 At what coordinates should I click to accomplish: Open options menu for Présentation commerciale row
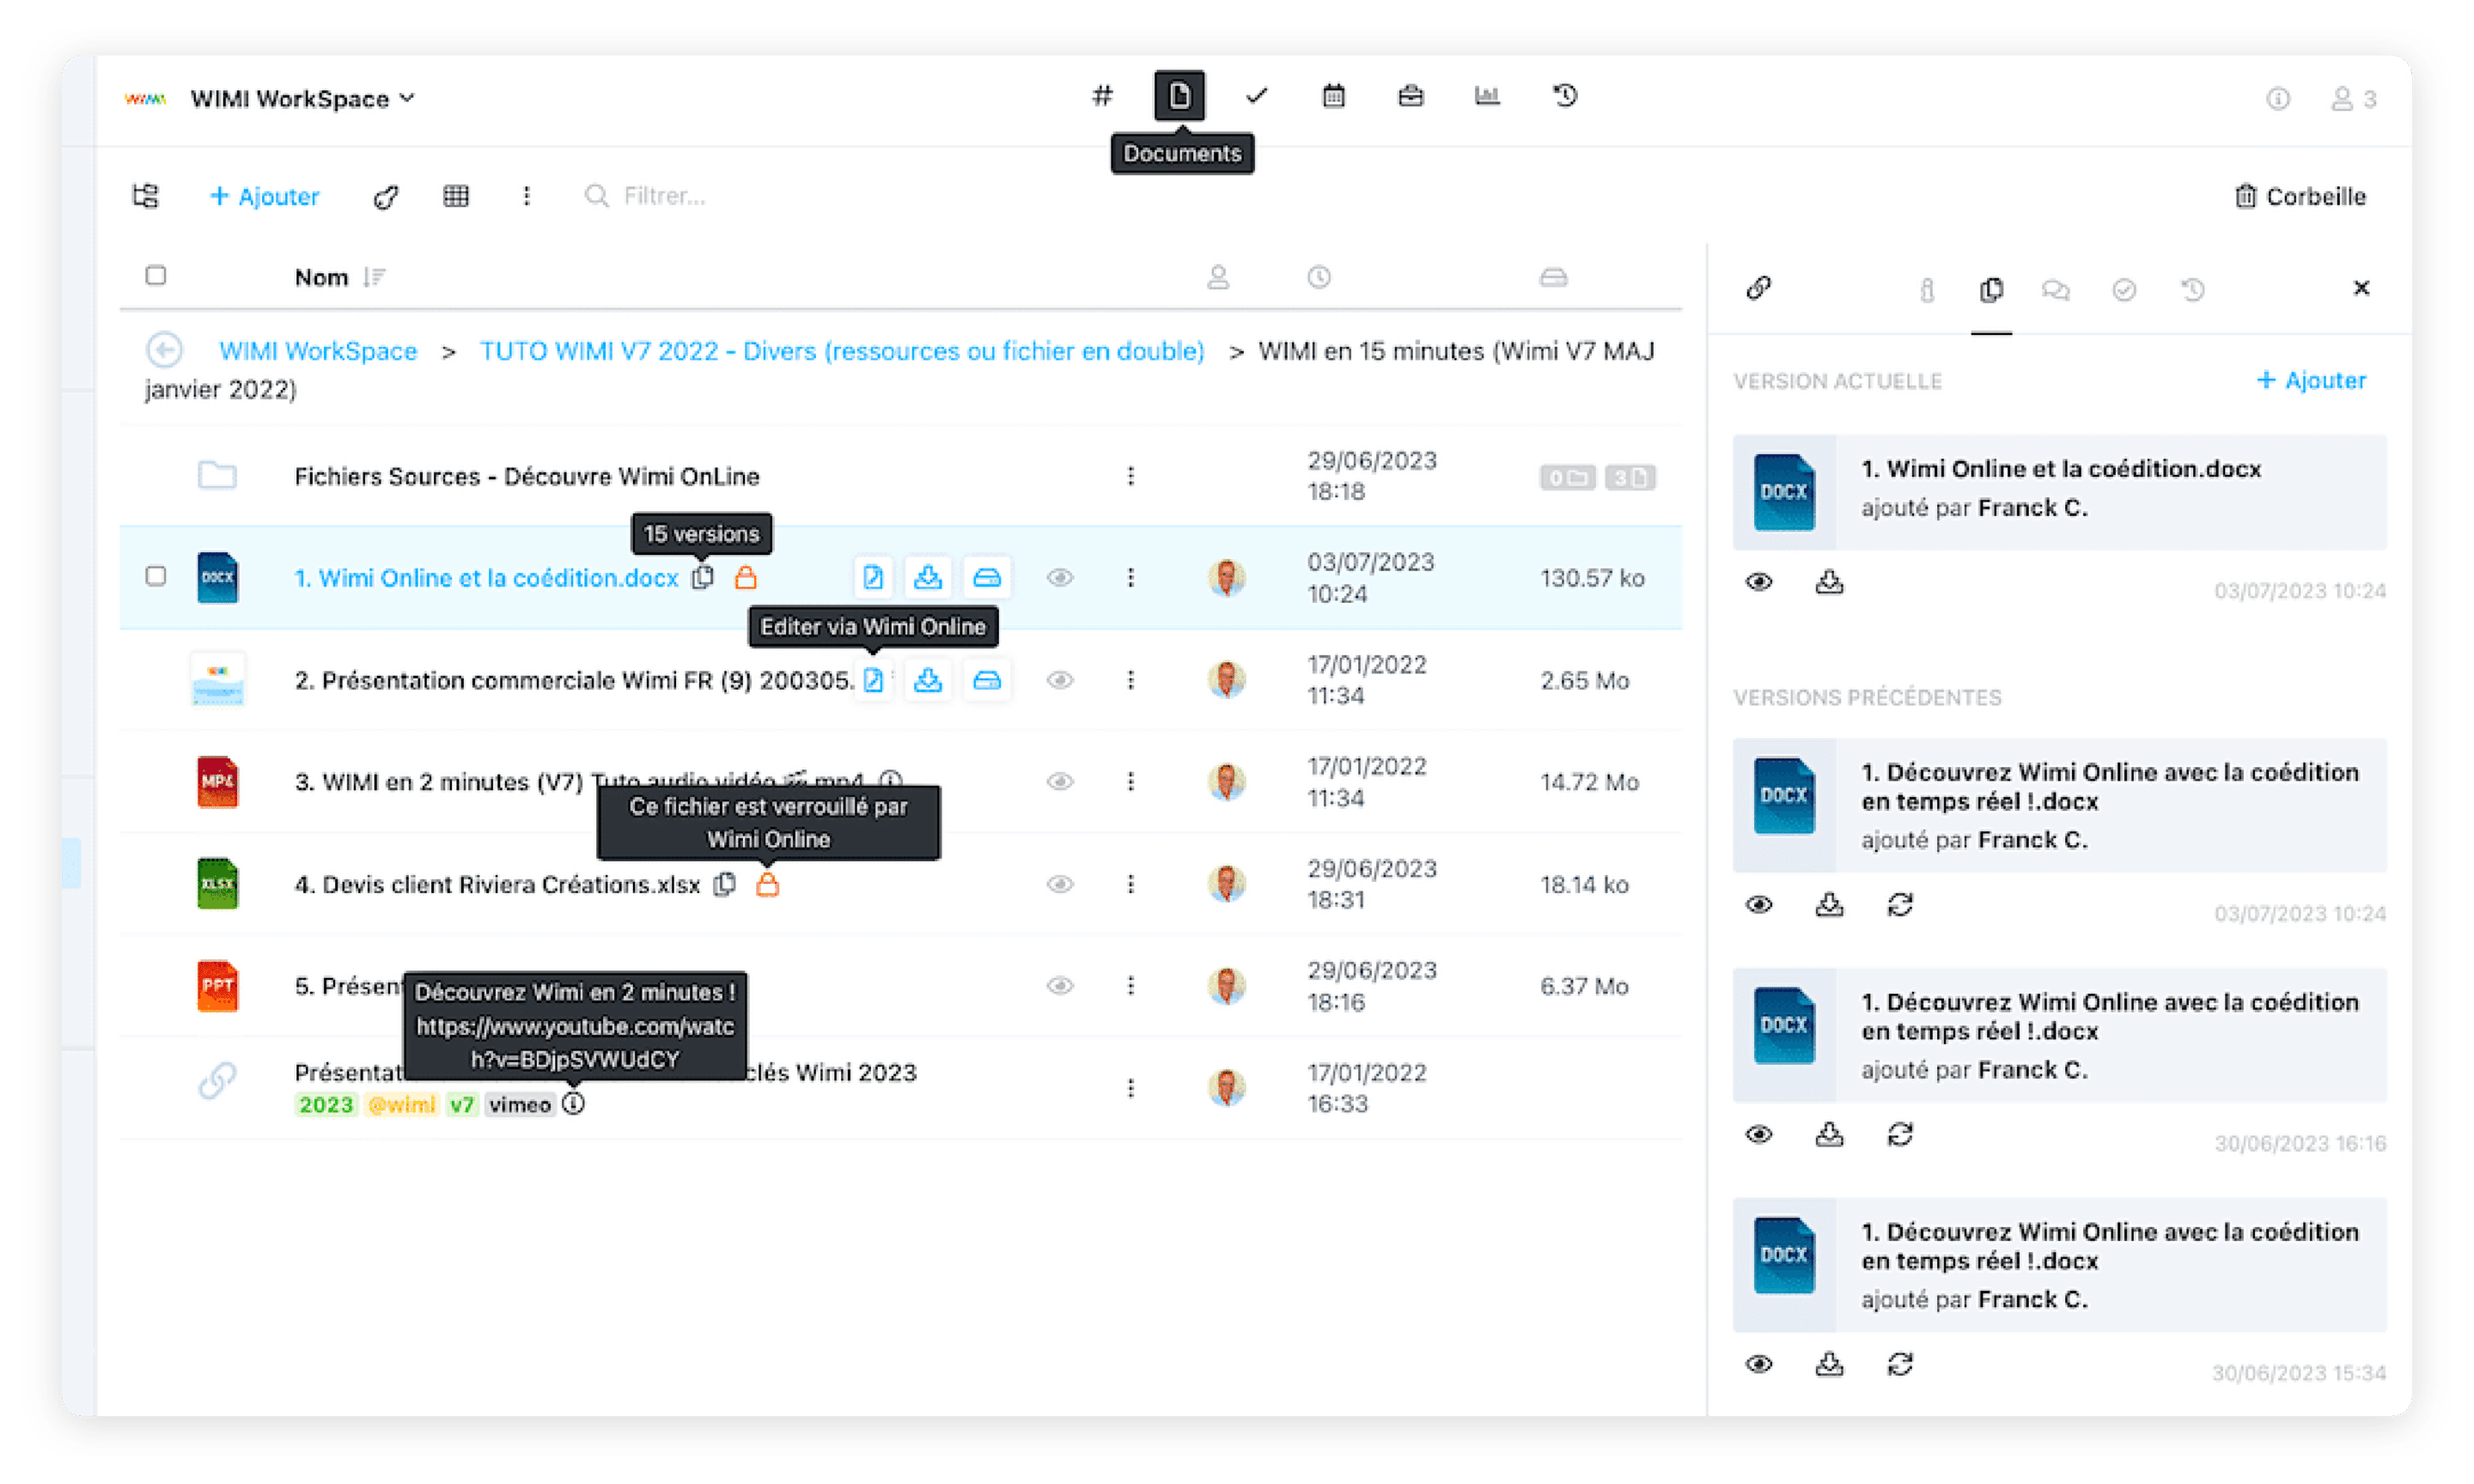click(1130, 680)
